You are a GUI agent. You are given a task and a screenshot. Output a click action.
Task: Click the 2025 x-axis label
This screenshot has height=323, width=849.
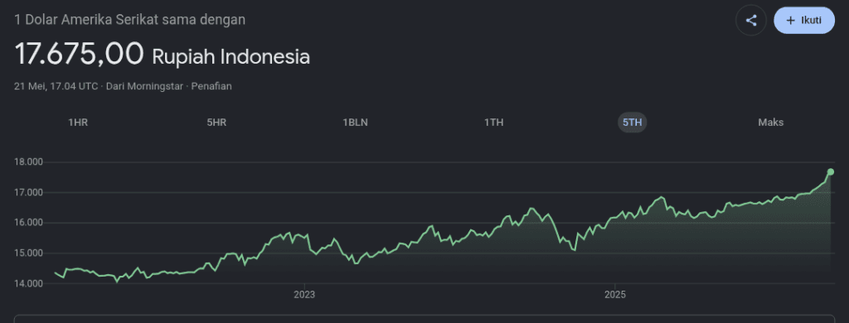[x=615, y=295]
